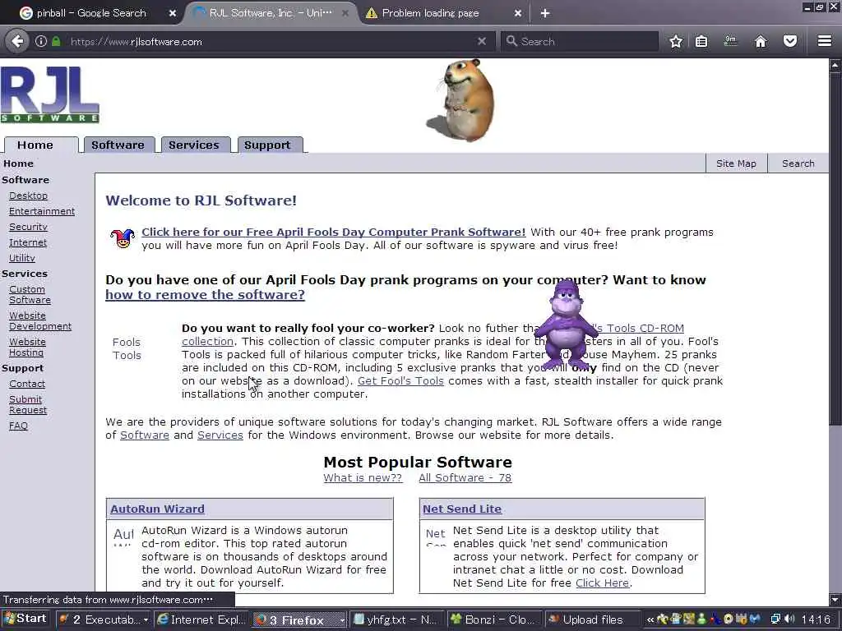This screenshot has height=631, width=842.
Task: Open the Firefox hamburger menu
Action: [825, 41]
